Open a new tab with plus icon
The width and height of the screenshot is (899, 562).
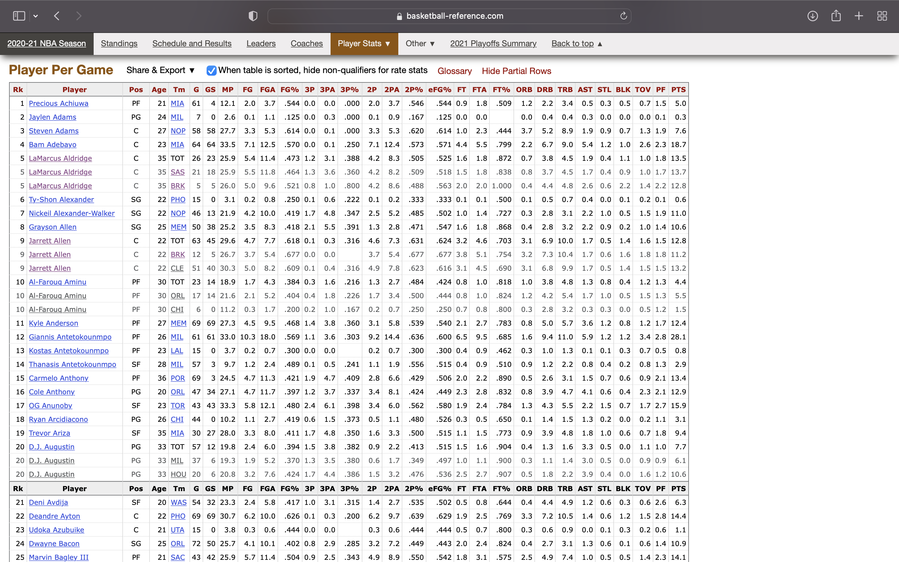pos(859,16)
